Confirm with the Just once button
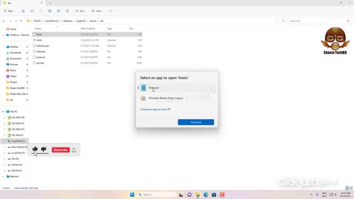The height and width of the screenshot is (199, 354). click(196, 122)
